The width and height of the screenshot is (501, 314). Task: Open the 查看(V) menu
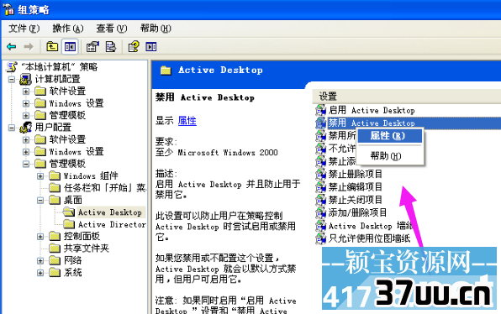point(112,29)
